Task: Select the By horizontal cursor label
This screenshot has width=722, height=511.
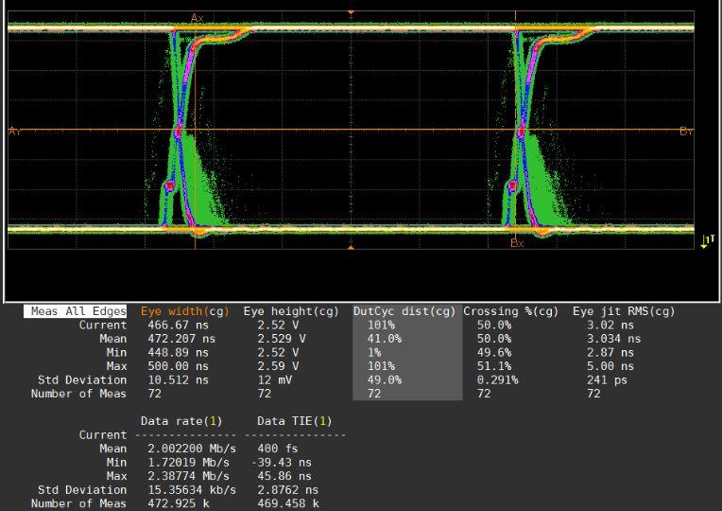Action: pos(686,131)
